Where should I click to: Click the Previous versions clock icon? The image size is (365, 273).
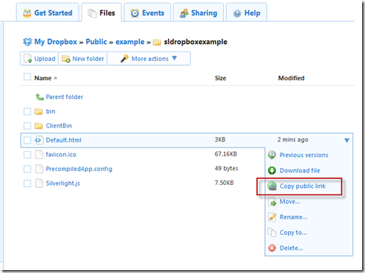(x=272, y=155)
